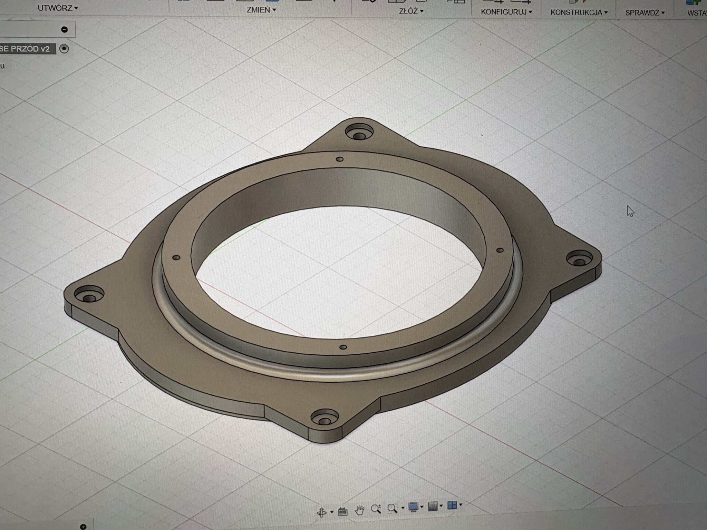The height and width of the screenshot is (530, 707).
Task: Select the Orbit tool in navigation bar
Action: pyautogui.click(x=321, y=512)
